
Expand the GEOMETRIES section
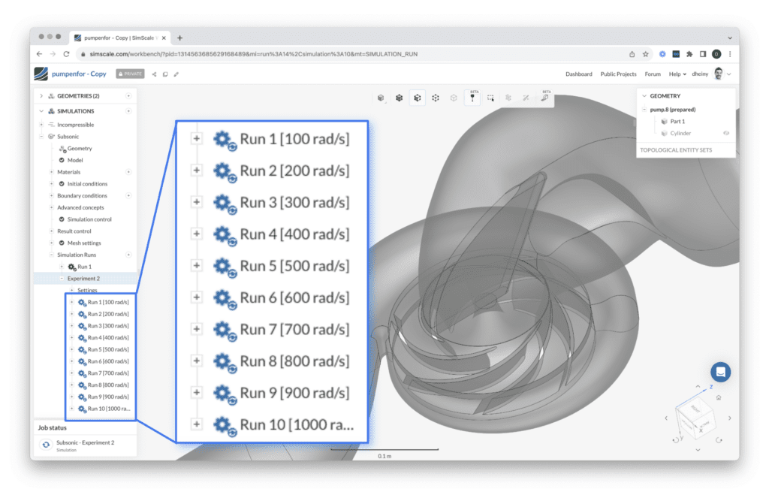[x=41, y=96]
